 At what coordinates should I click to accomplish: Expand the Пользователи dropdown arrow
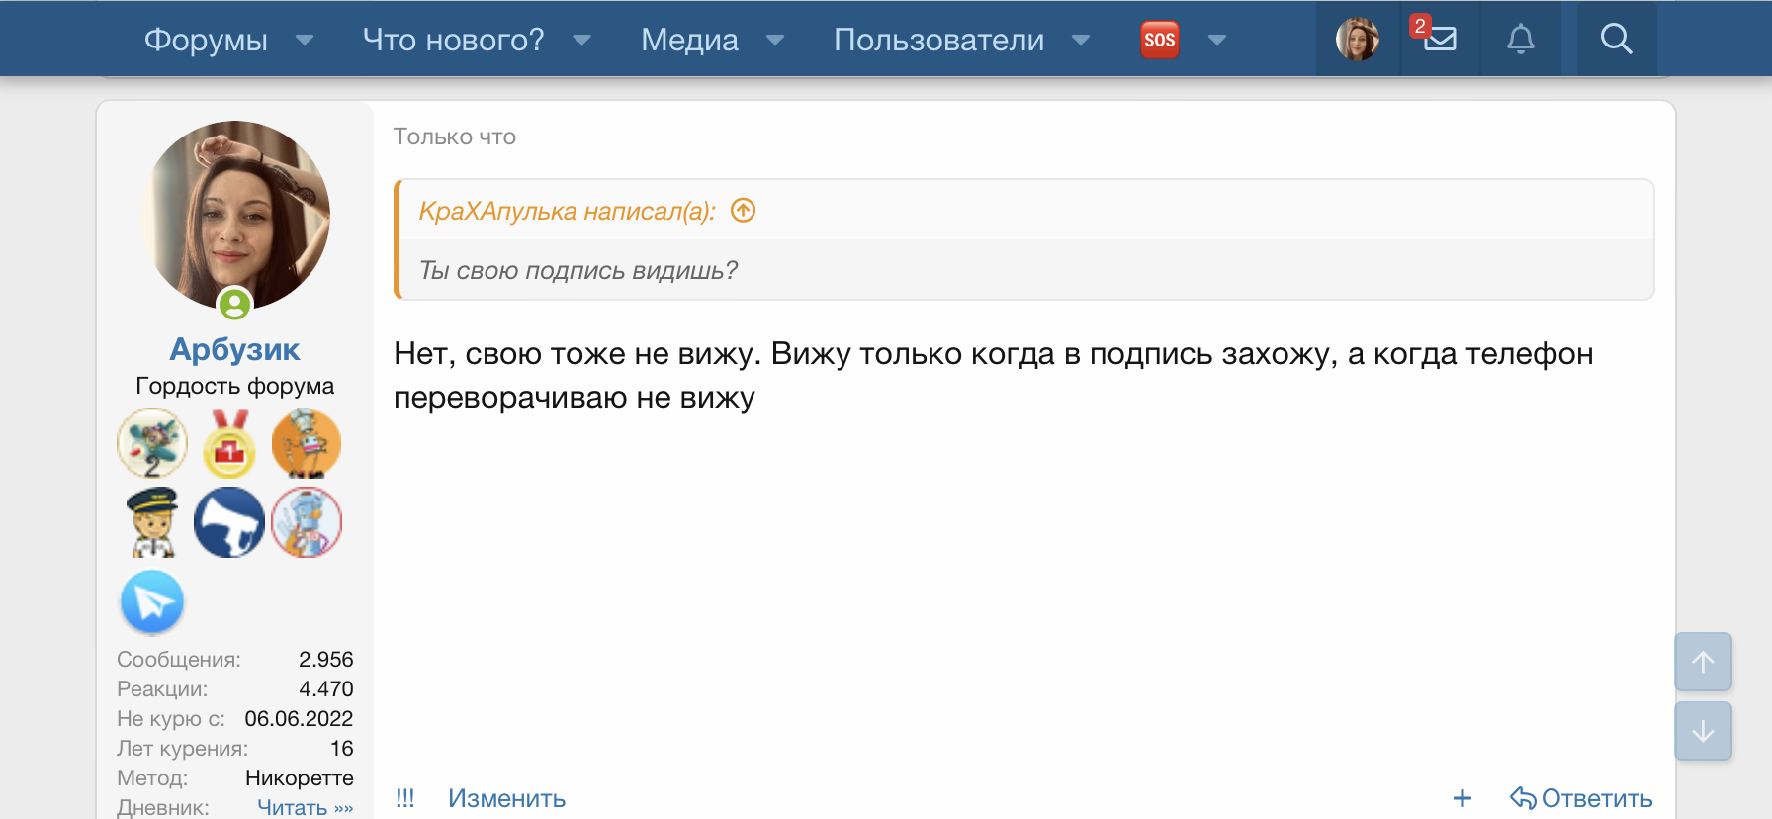click(1081, 40)
